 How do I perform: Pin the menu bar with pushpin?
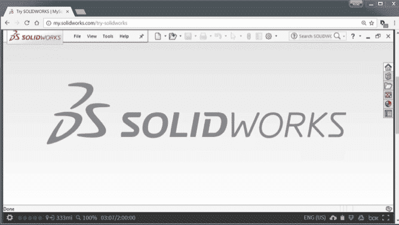(142, 36)
